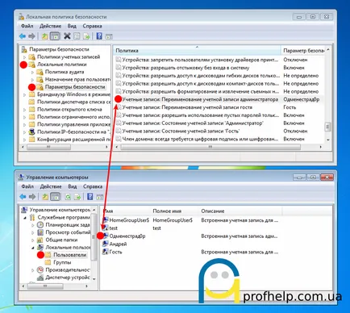Expand Политики открытого ключа node
Viewport: 350px width, 313px height.
(x=24, y=110)
